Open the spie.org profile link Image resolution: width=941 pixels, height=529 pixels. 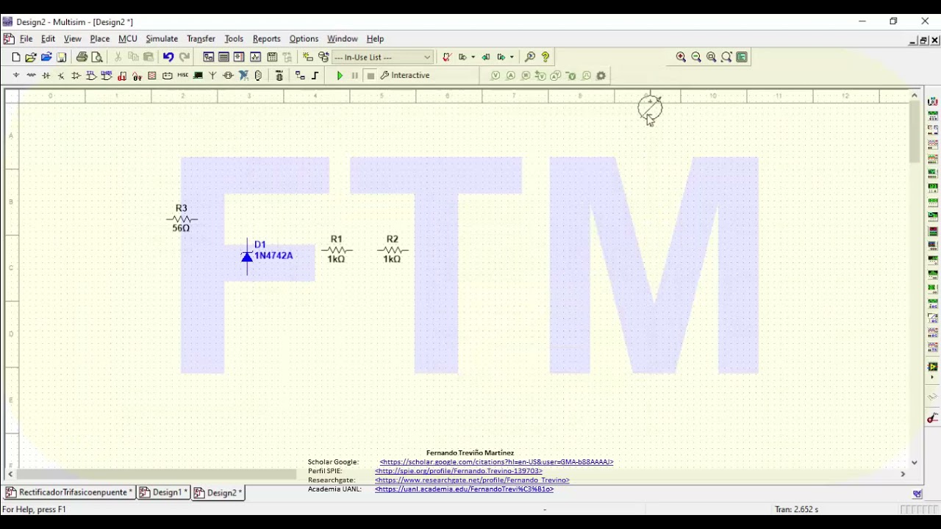click(x=459, y=471)
